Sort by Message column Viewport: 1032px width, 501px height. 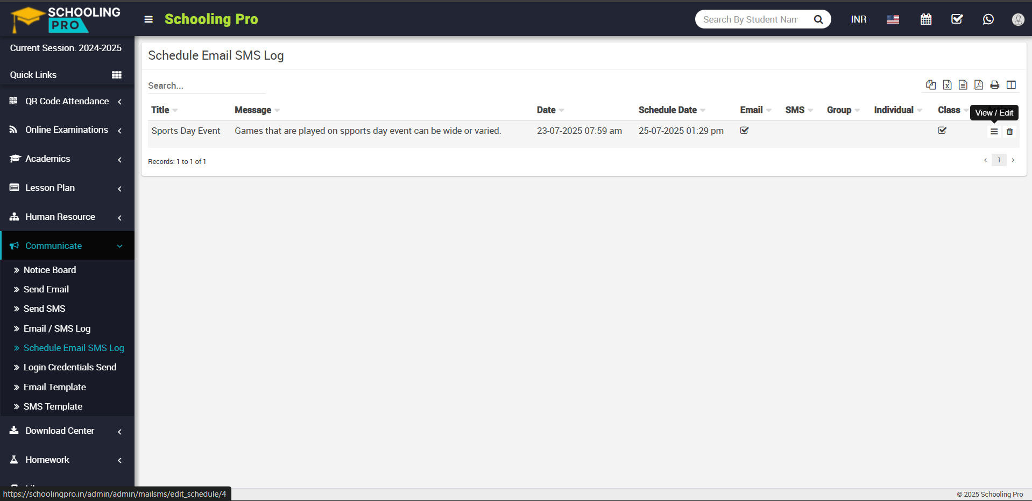257,110
